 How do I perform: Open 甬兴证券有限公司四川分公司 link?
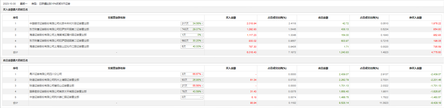coord(46,74)
